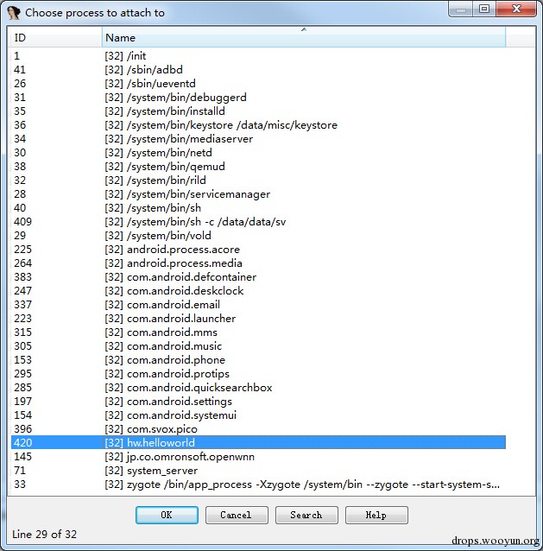Select /system/bin/vold process

258,236
